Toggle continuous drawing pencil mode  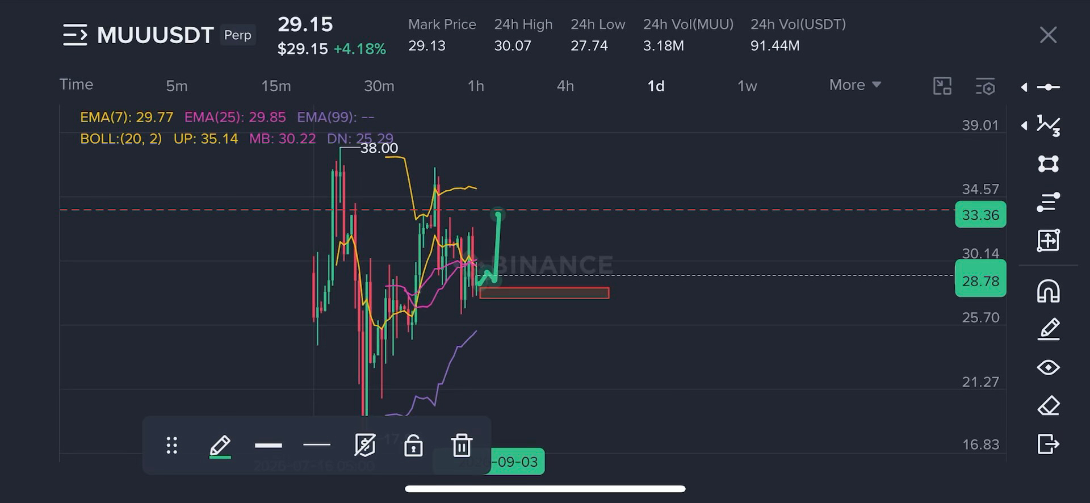[1048, 329]
